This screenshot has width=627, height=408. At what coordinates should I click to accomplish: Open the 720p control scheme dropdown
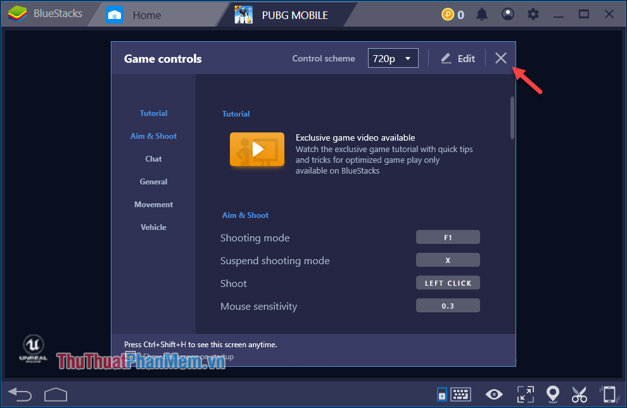click(393, 58)
